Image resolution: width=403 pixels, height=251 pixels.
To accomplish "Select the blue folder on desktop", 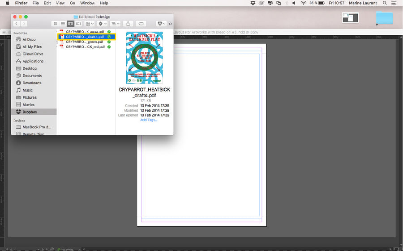I will point(384,18).
